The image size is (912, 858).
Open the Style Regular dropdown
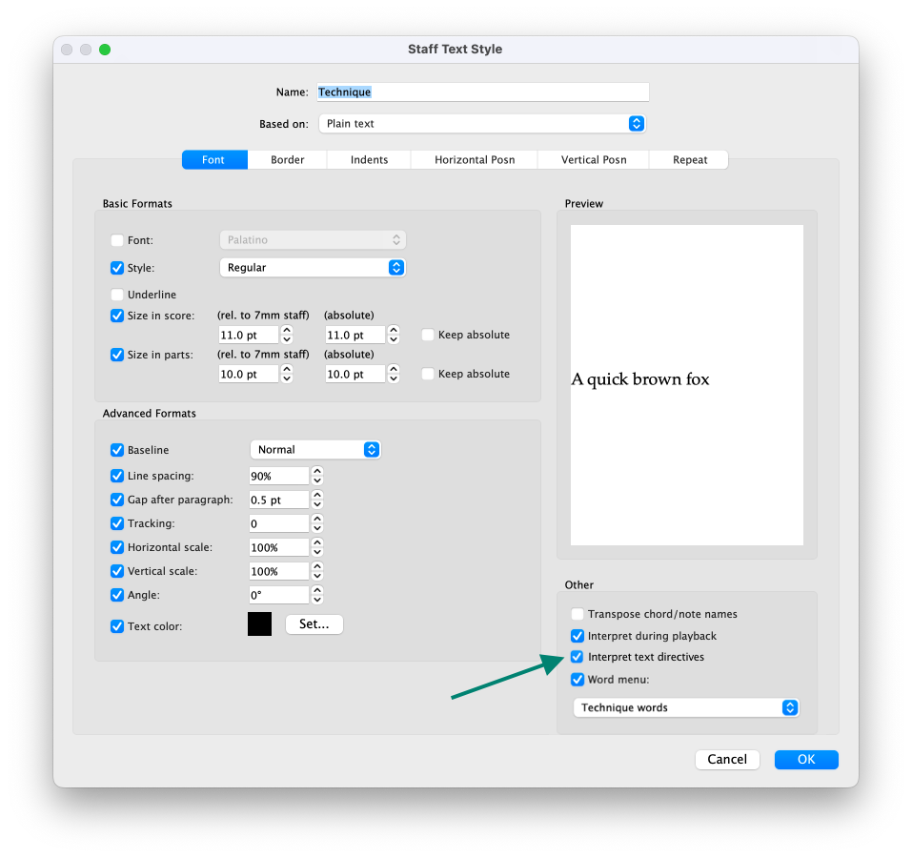(313, 268)
